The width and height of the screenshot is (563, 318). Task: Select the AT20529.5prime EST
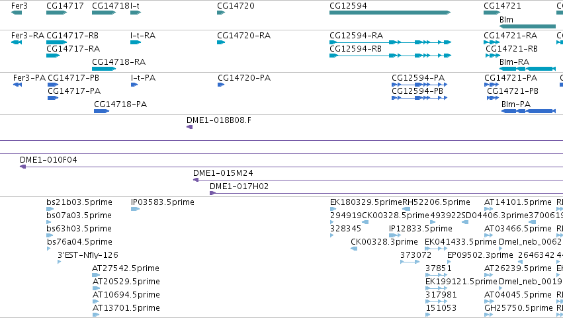[x=96, y=288]
